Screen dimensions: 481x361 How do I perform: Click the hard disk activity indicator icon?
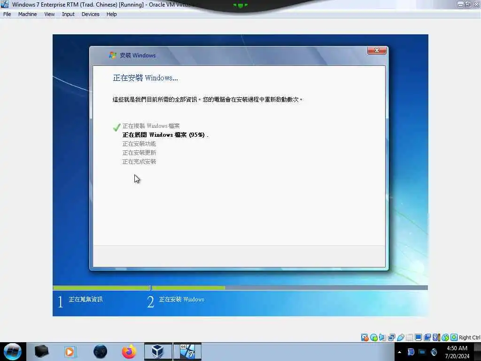pyautogui.click(x=365, y=337)
